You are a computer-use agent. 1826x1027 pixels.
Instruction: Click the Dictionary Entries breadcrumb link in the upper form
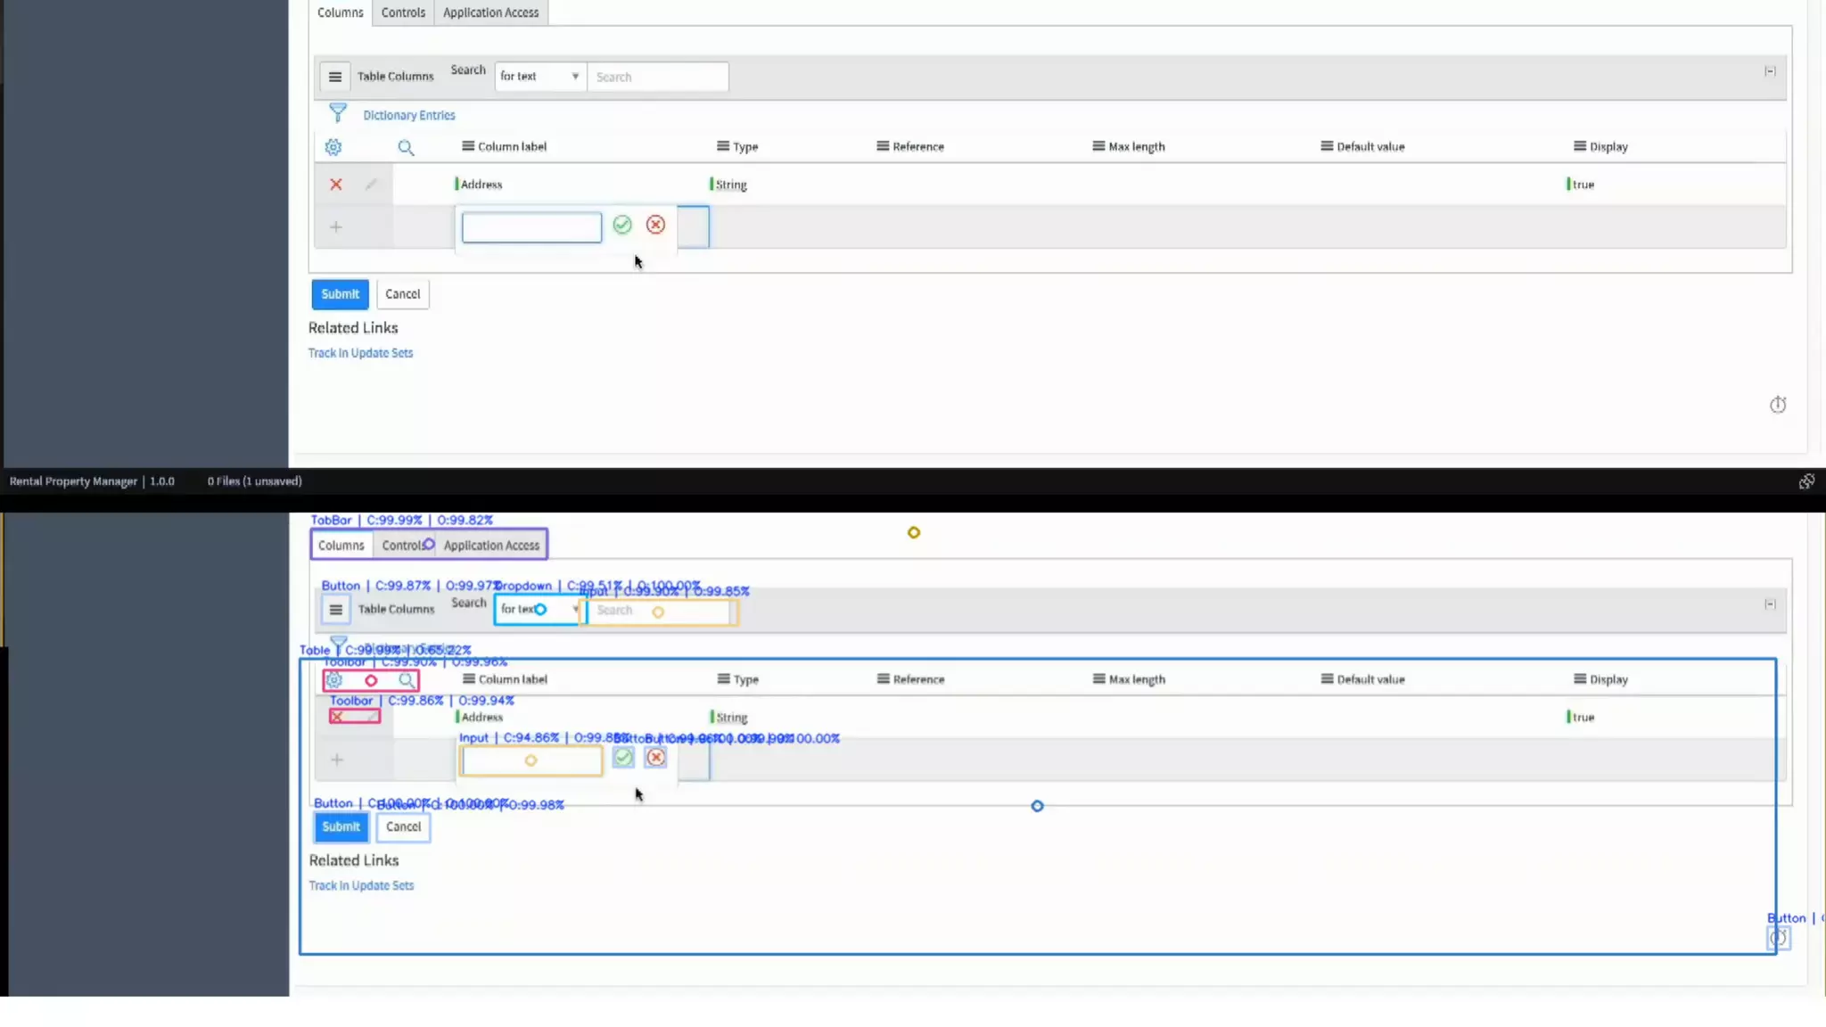coord(409,115)
